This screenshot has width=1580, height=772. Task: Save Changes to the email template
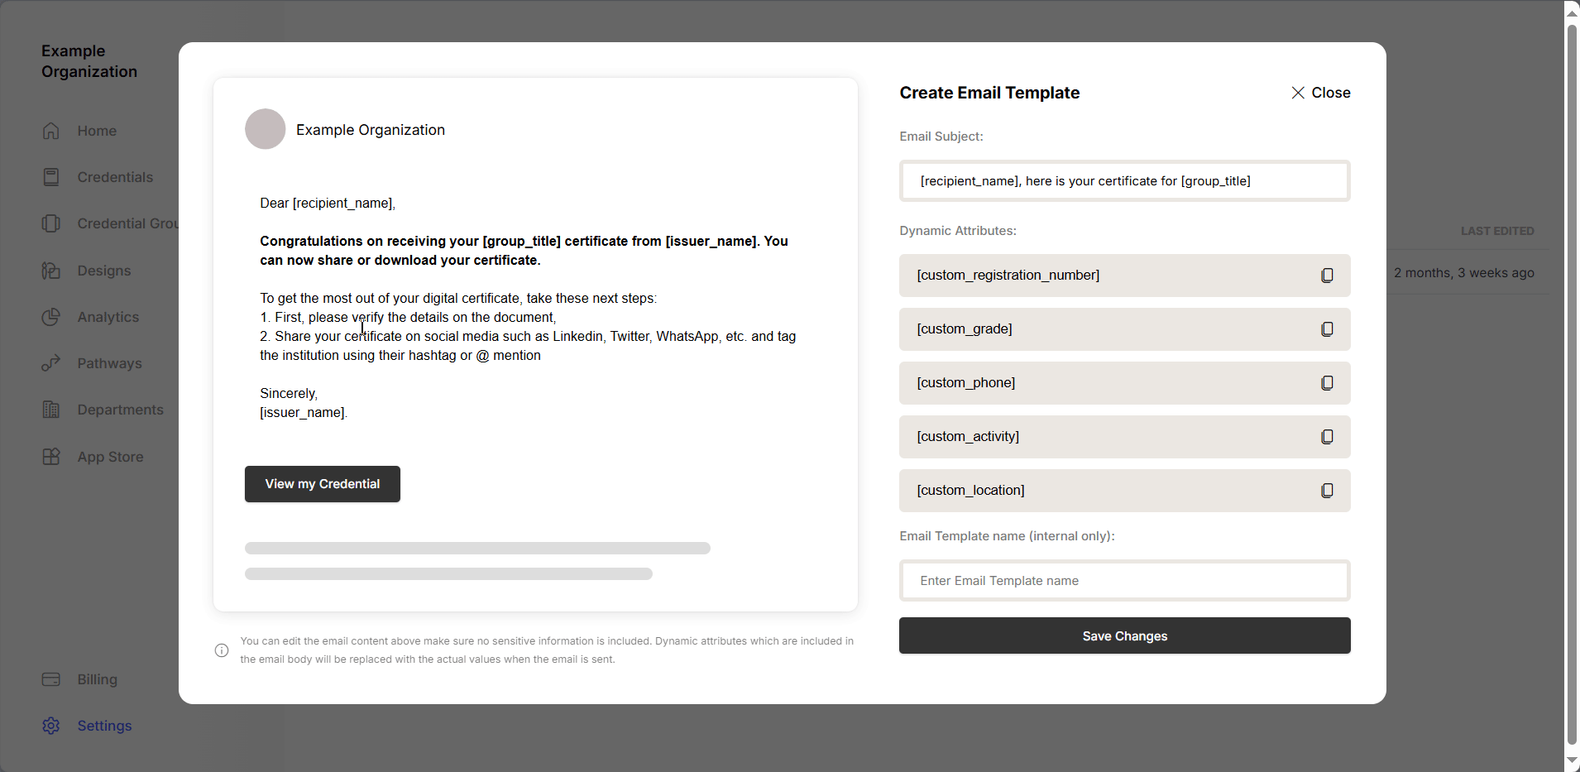point(1124,635)
